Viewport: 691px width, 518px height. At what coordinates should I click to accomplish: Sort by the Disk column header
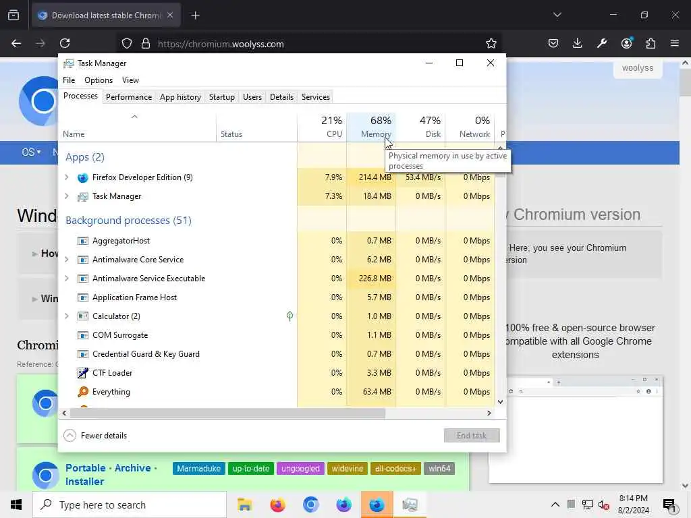pos(420,127)
